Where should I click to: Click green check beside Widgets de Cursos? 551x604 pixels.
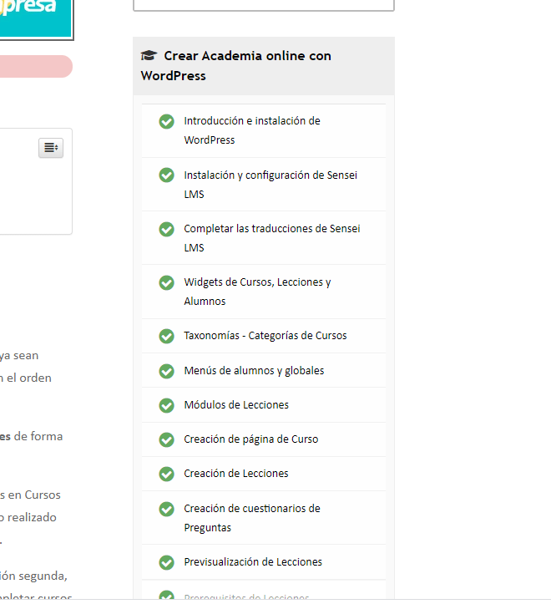[x=166, y=282]
